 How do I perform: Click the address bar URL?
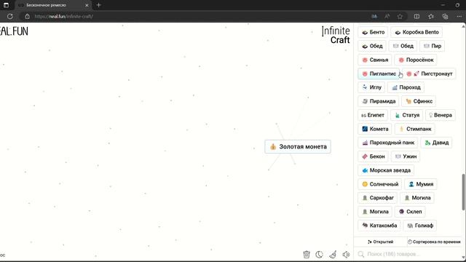[x=63, y=16]
